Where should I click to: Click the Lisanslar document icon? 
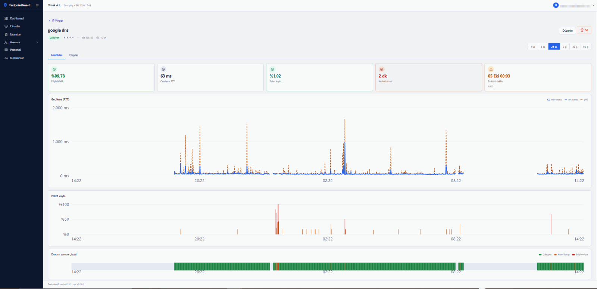pos(6,34)
